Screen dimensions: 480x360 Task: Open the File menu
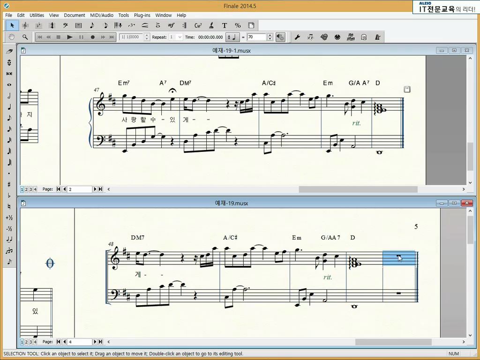8,15
